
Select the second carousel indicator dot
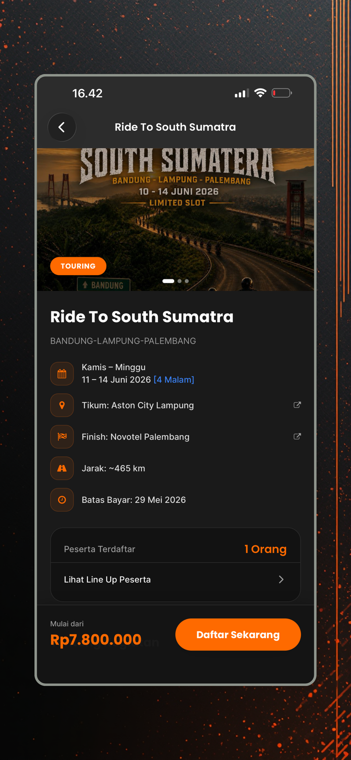(179, 281)
